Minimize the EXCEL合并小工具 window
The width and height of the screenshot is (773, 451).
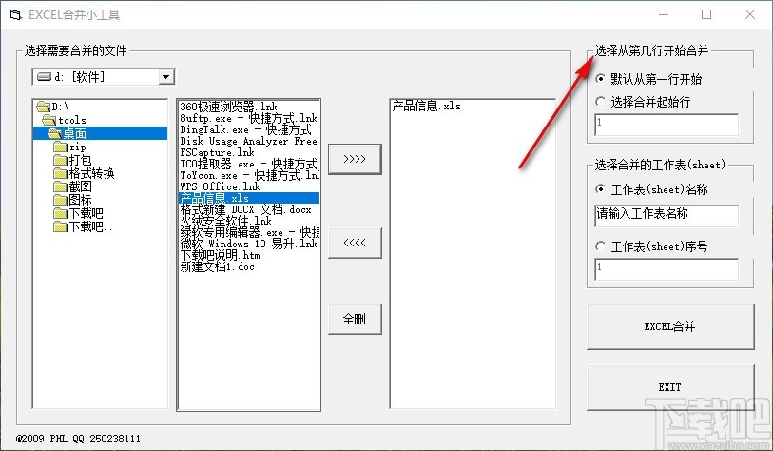tap(664, 15)
